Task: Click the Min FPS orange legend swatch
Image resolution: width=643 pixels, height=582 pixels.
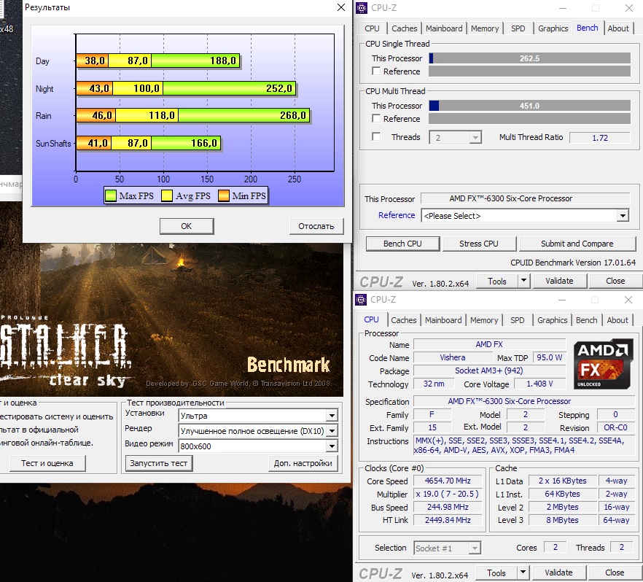Action: coord(224,195)
